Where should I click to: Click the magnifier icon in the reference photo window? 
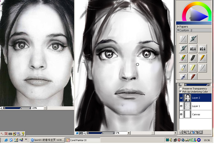pos(1,108)
